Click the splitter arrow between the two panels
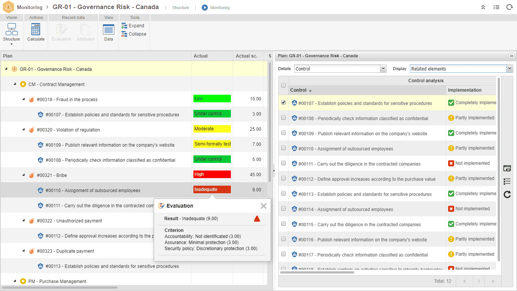 [x=273, y=171]
